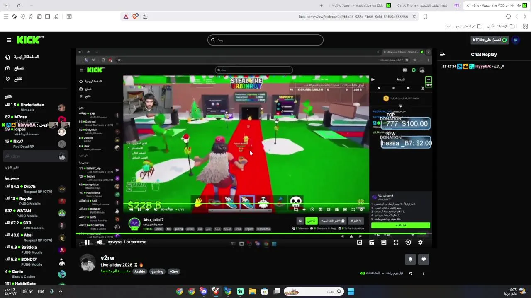Reload the page
Image resolution: width=531 pixels, height=298 pixels.
point(508,17)
